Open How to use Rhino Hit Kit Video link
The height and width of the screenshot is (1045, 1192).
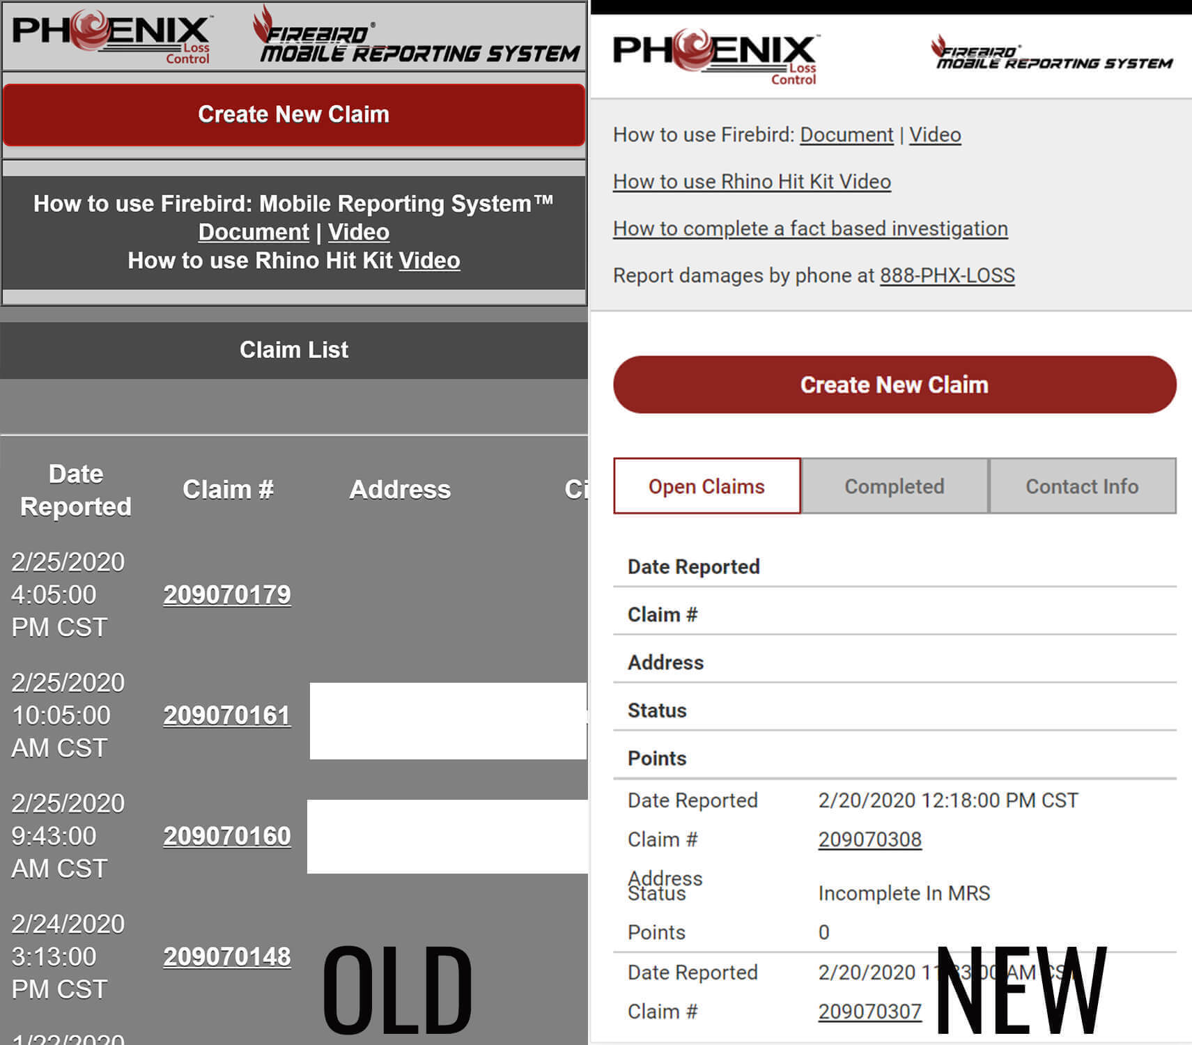(752, 181)
